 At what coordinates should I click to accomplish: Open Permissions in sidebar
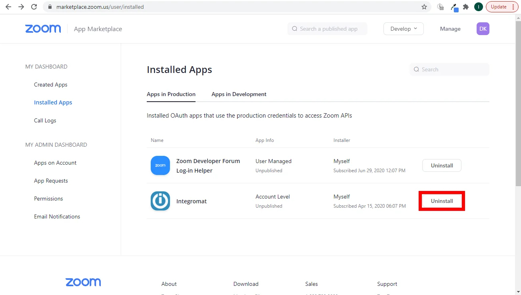coord(48,199)
